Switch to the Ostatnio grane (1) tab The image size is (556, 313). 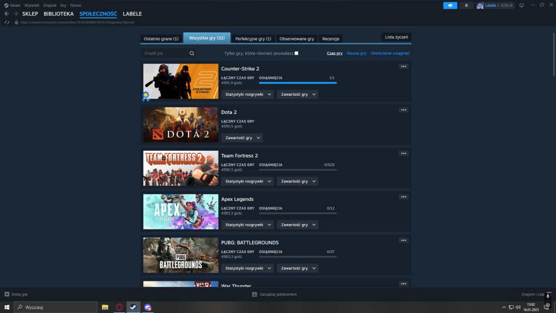(161, 38)
